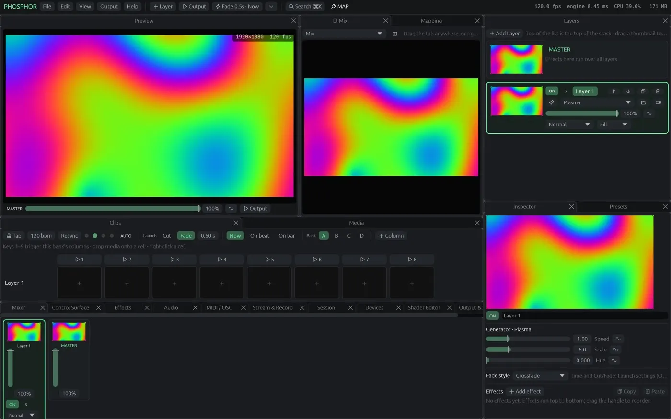This screenshot has width=671, height=419.
Task: Open the File menu
Action: coord(47,6)
